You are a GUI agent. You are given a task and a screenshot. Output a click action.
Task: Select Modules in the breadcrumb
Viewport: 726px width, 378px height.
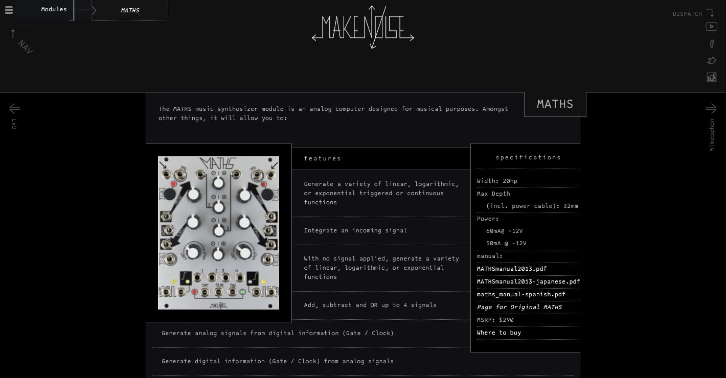(x=54, y=9)
